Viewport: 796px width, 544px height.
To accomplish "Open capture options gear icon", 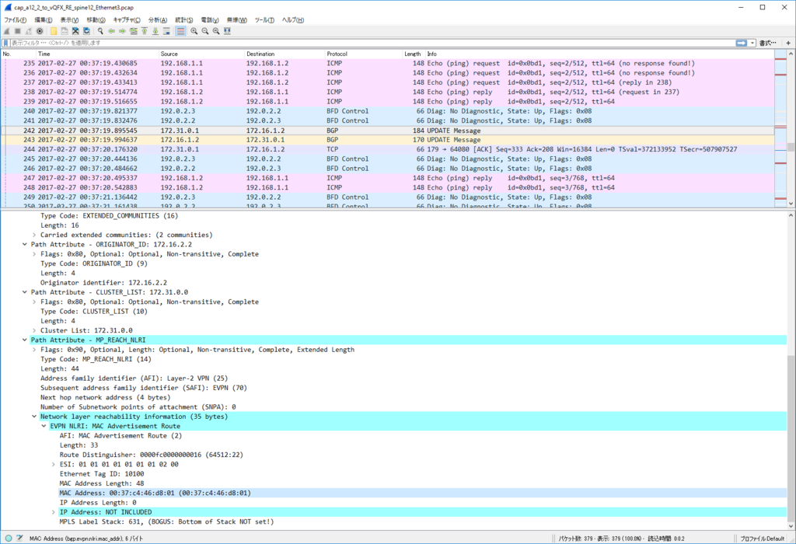I will click(40, 31).
